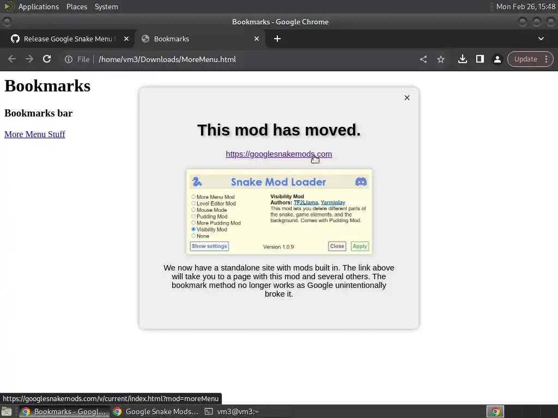Image resolution: width=558 pixels, height=418 pixels.
Task: Toggle the Chrome side panel icon
Action: coord(480,59)
